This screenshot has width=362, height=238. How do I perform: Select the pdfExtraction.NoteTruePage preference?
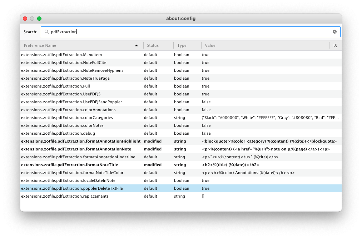(65, 78)
